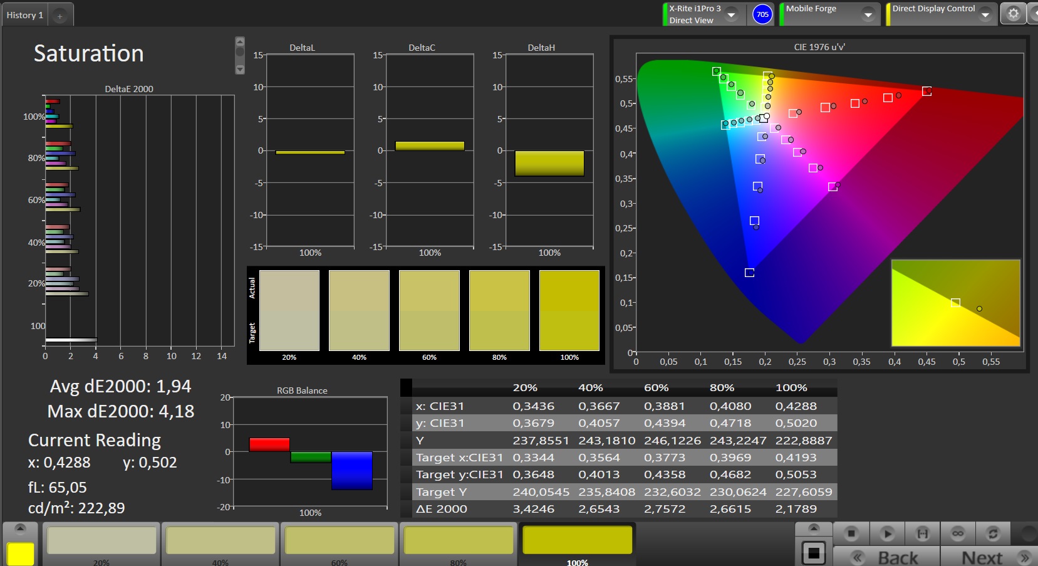1038x566 pixels.
Task: Select the 20% saturation yellow swatch
Action: pos(101,540)
